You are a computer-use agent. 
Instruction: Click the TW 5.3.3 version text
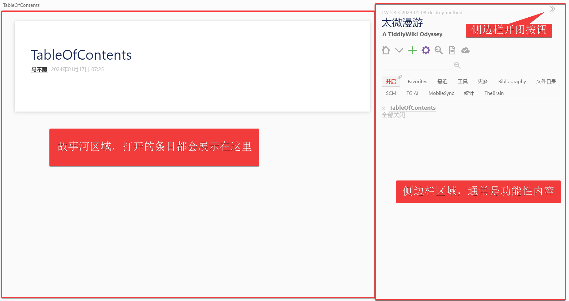pos(422,13)
